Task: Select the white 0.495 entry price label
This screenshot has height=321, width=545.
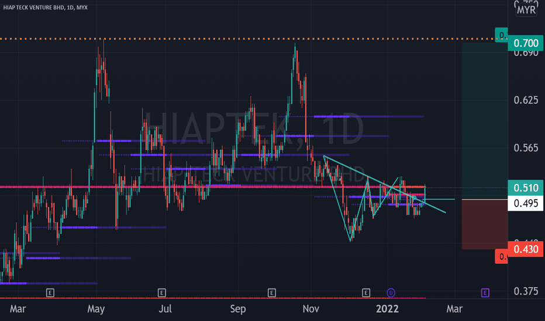Action: pyautogui.click(x=526, y=203)
